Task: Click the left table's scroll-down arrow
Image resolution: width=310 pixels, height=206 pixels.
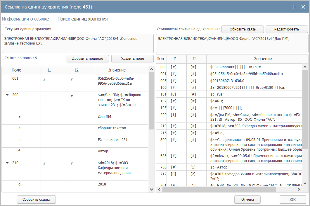Action: (x=151, y=189)
